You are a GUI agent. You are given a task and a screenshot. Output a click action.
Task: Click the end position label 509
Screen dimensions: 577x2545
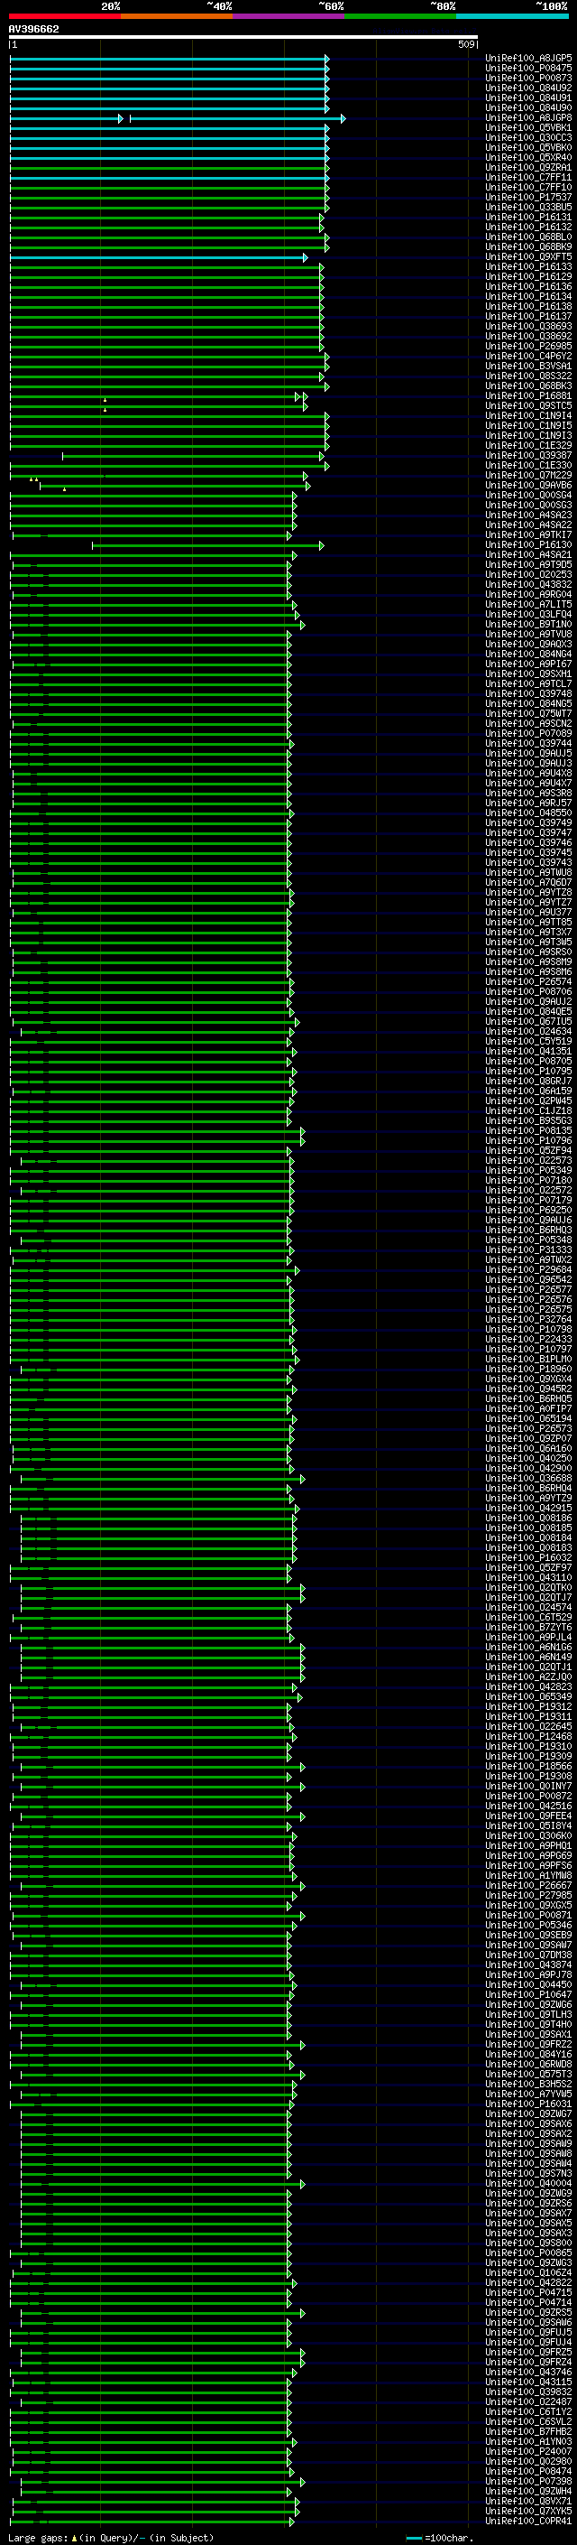468,44
